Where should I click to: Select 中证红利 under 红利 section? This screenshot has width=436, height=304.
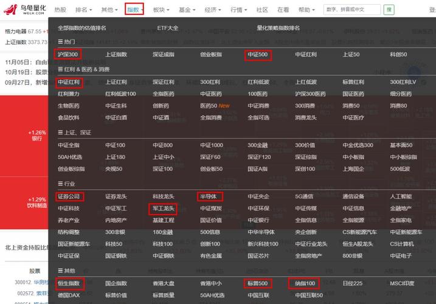click(x=69, y=82)
